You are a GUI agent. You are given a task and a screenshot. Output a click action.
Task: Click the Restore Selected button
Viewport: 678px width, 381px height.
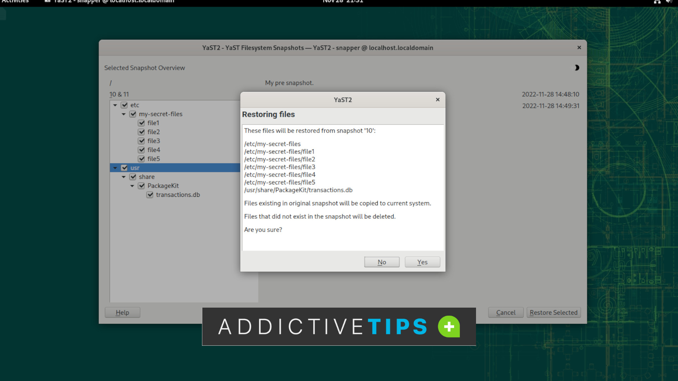pyautogui.click(x=553, y=312)
